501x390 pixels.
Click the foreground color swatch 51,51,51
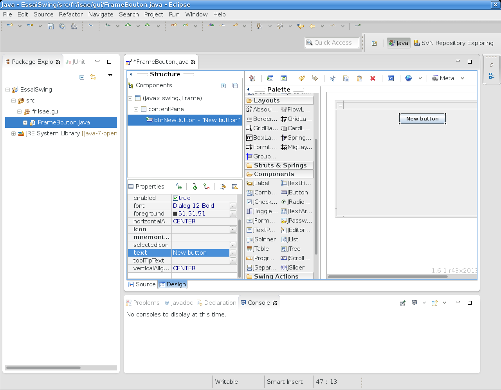(x=175, y=214)
